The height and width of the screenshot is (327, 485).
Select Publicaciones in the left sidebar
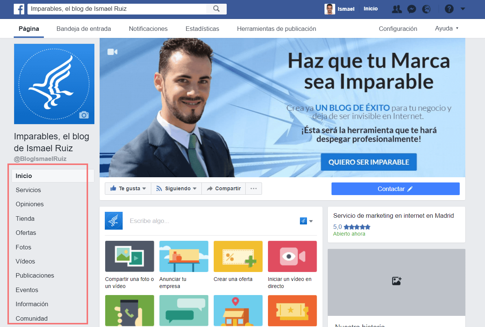[35, 275]
